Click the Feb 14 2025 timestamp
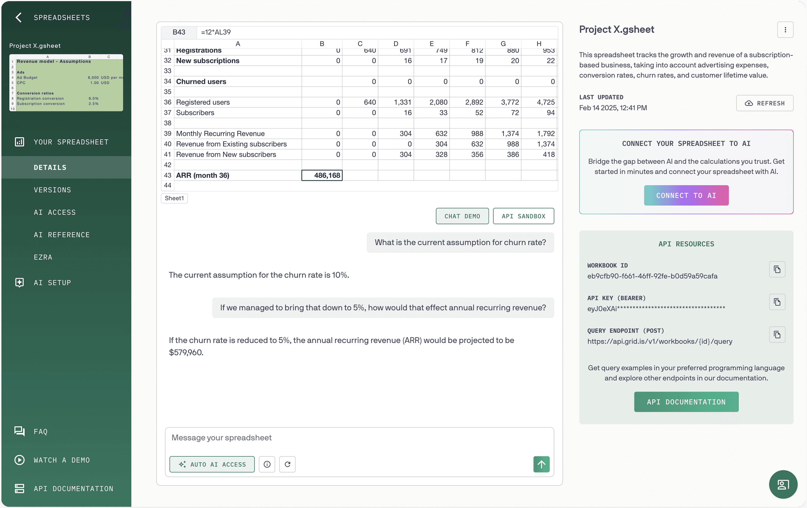The width and height of the screenshot is (807, 508). coord(613,108)
